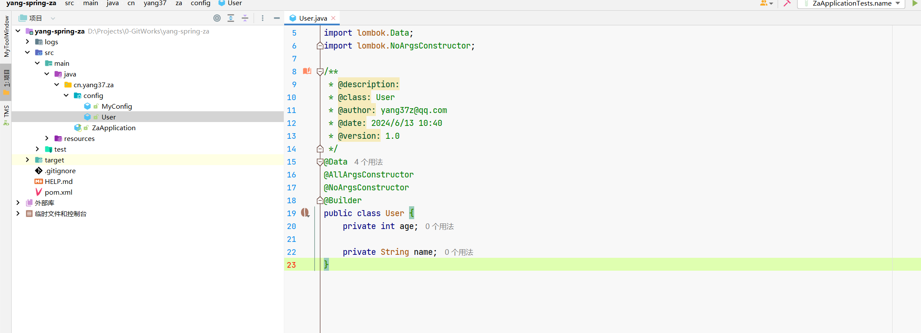
Task: Click breadcrumb config
Action: (x=201, y=3)
